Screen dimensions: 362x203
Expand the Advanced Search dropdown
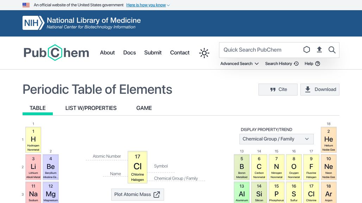point(239,64)
